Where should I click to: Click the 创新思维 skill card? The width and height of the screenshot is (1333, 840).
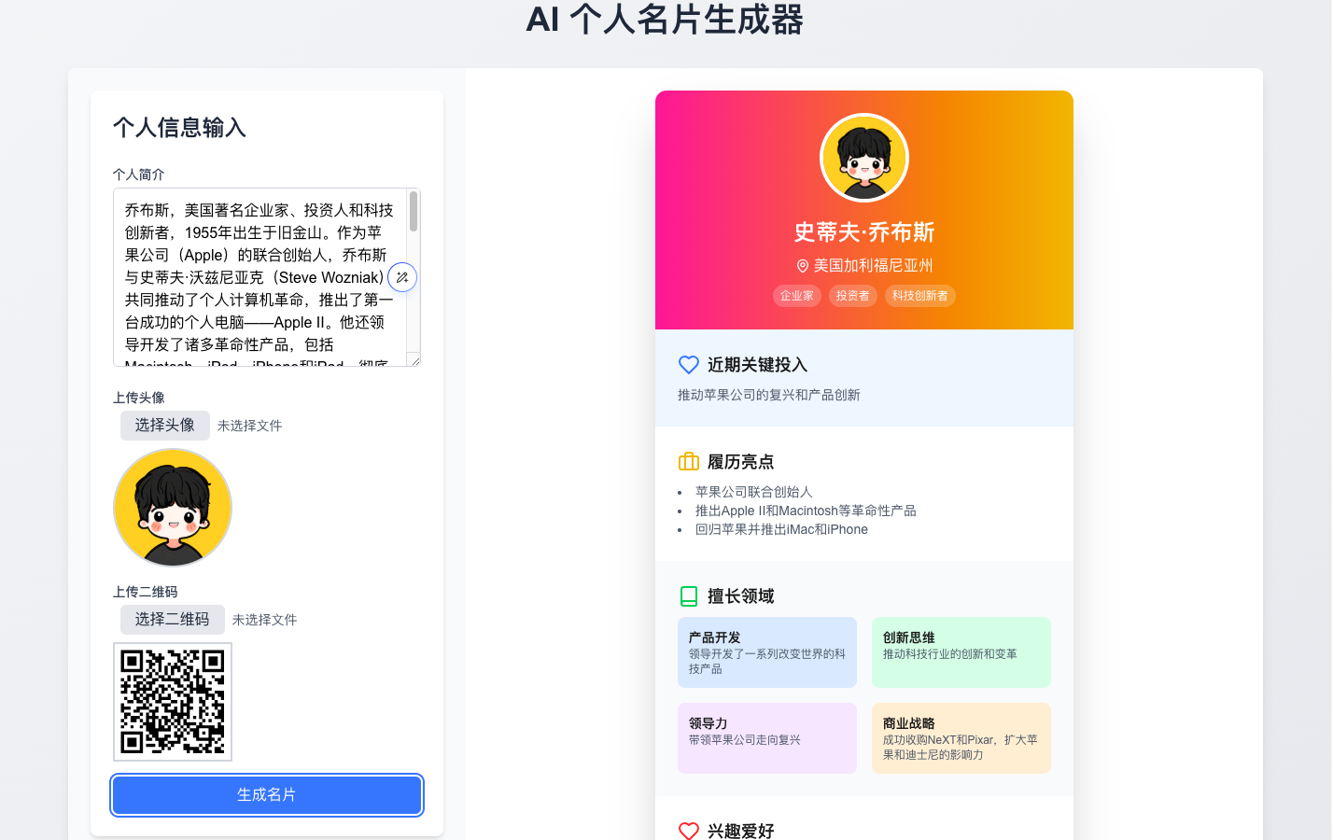[x=961, y=652]
